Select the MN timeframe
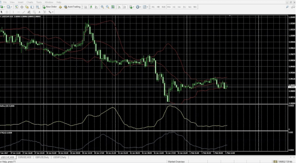Screen dimensions: 296x163 195,7
